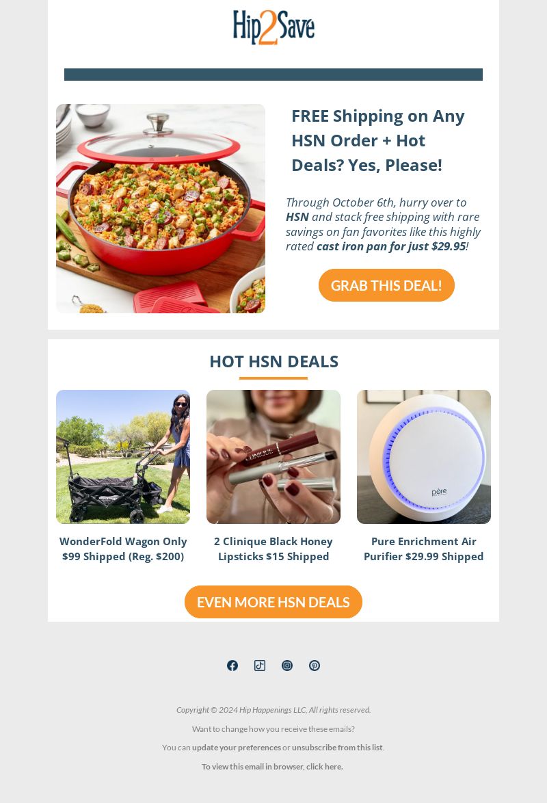Click the Even More HSN Deals button
This screenshot has height=803, width=547.
(273, 602)
